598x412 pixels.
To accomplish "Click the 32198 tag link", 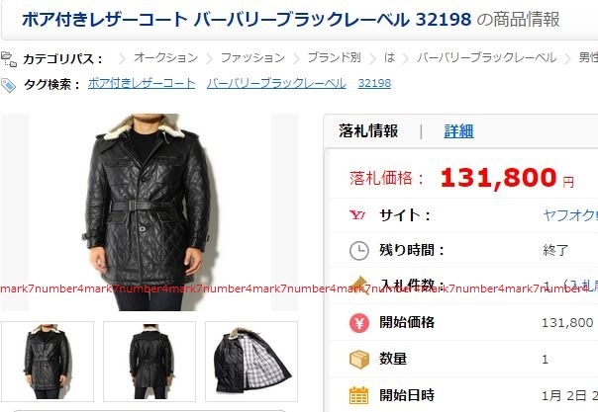I will pos(374,83).
